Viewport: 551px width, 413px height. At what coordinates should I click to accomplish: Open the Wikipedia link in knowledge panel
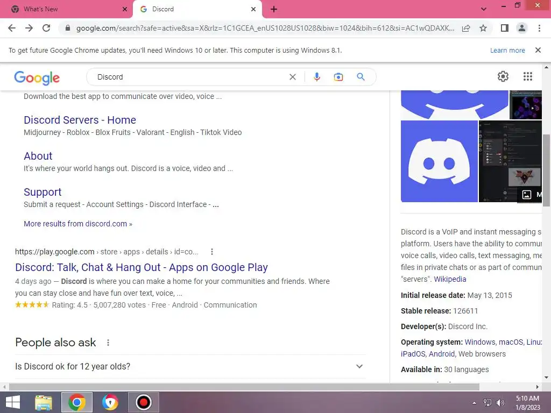pos(450,279)
